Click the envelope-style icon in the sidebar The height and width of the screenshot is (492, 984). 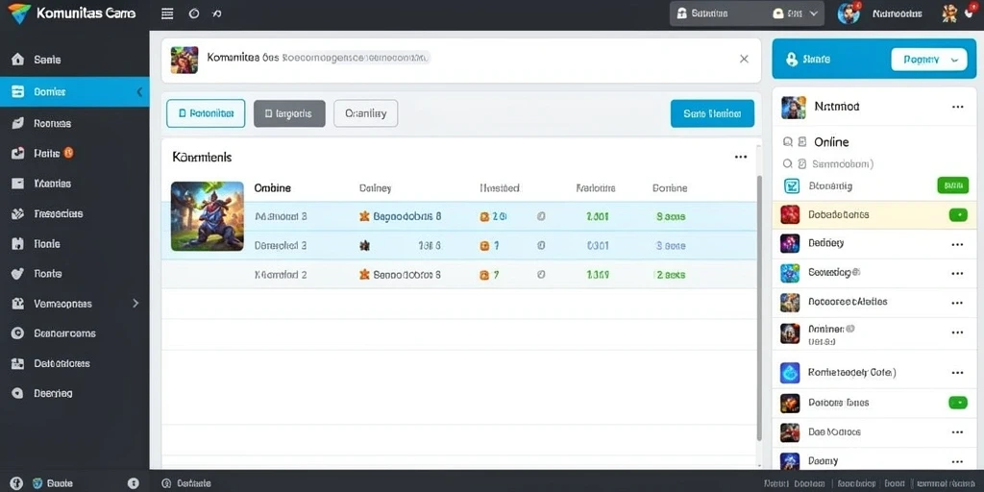pos(17,184)
